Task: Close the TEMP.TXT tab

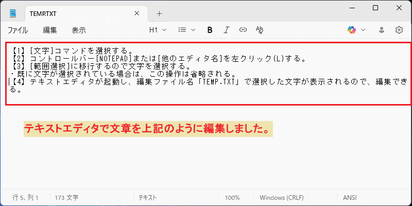Action: tap(136, 13)
